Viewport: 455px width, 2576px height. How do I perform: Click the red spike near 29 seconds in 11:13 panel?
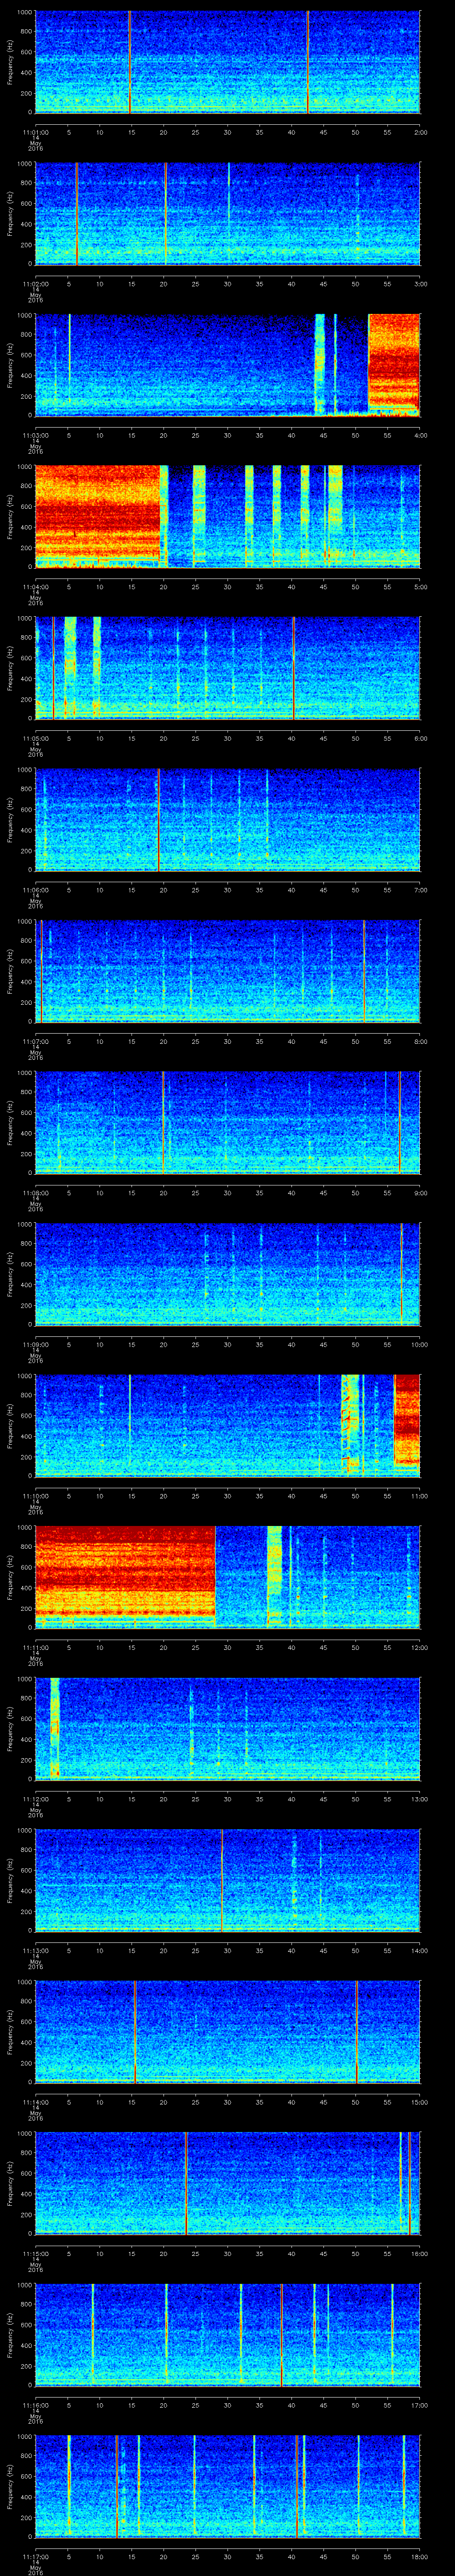tap(222, 1880)
